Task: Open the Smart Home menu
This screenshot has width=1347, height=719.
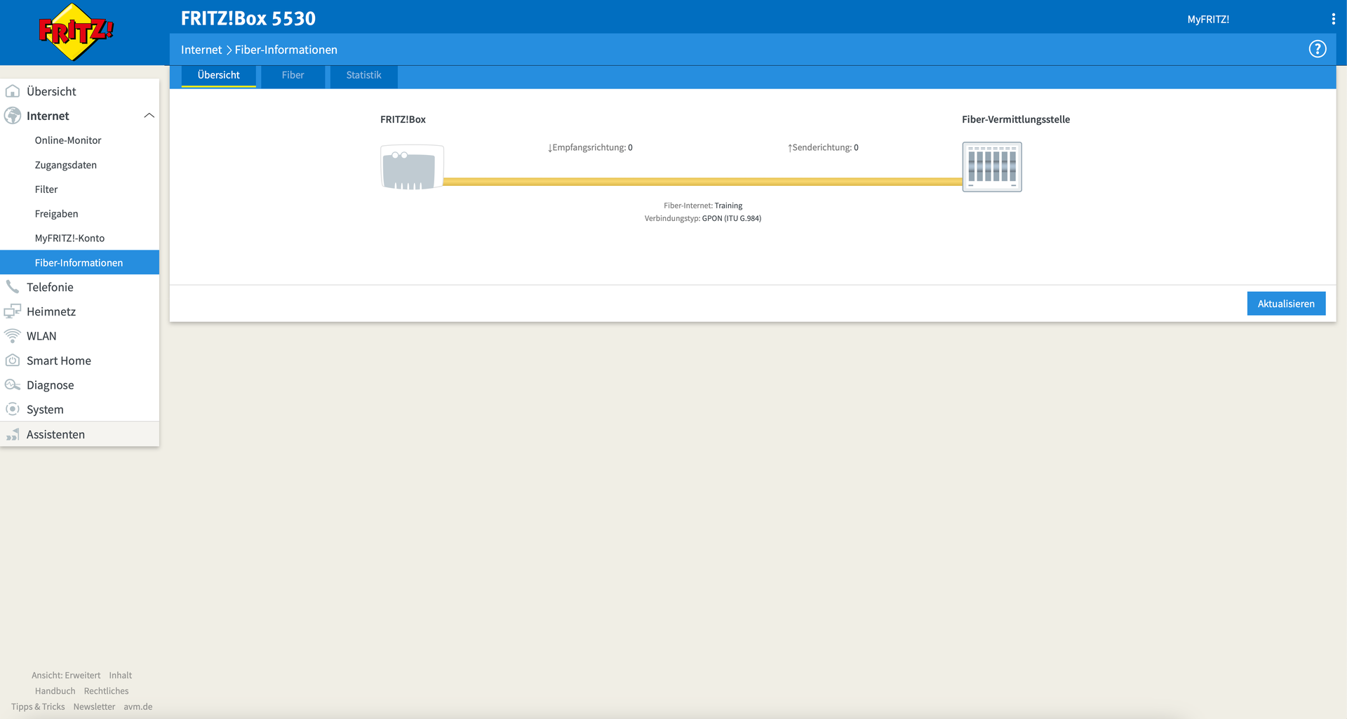Action: (79, 361)
